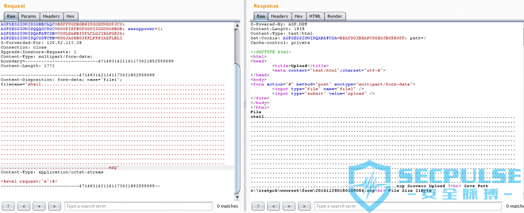Click the 'Content-Length: 1771' line
This screenshot has width=524, height=213.
[27, 66]
